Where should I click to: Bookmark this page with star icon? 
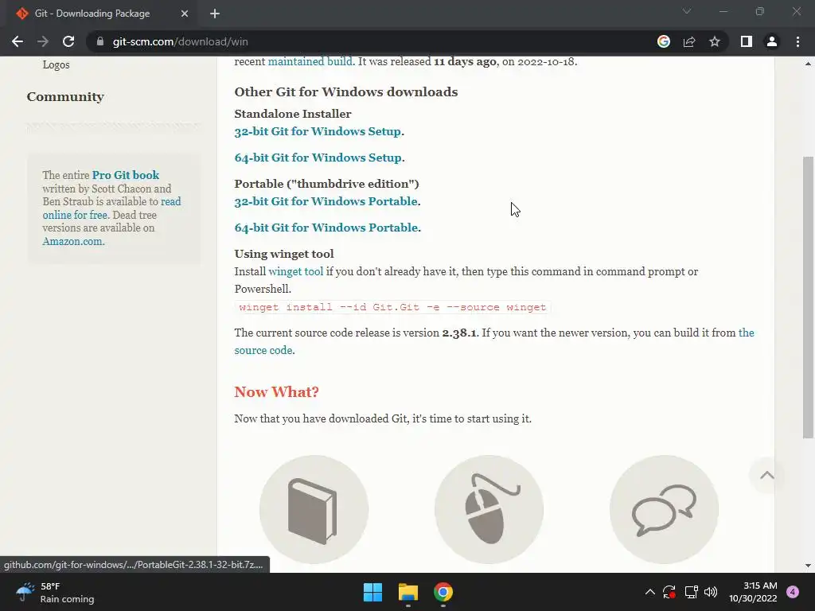(x=715, y=41)
